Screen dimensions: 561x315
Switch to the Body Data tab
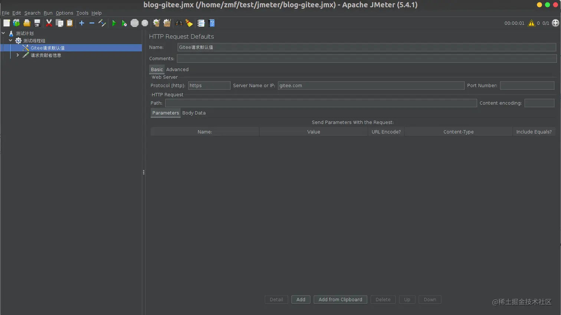tap(194, 113)
